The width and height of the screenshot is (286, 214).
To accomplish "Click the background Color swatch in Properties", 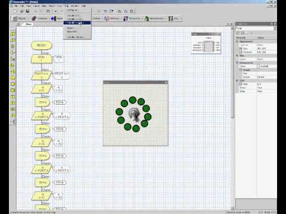I will (259, 67).
